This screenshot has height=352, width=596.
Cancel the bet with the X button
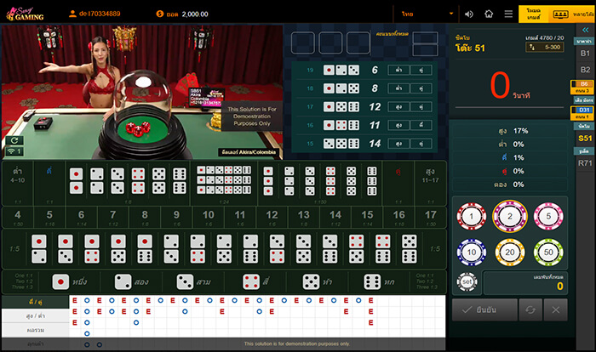[556, 309]
